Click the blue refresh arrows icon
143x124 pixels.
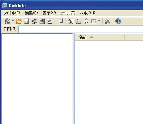(8, 21)
